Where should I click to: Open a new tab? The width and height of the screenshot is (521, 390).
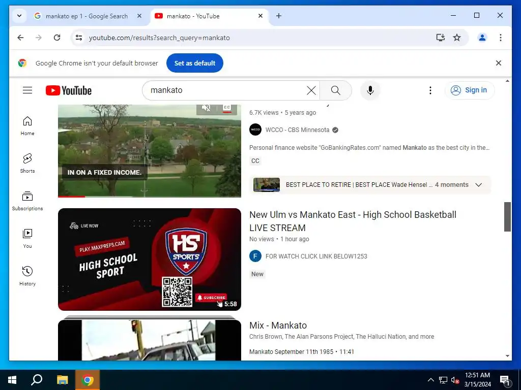279,16
